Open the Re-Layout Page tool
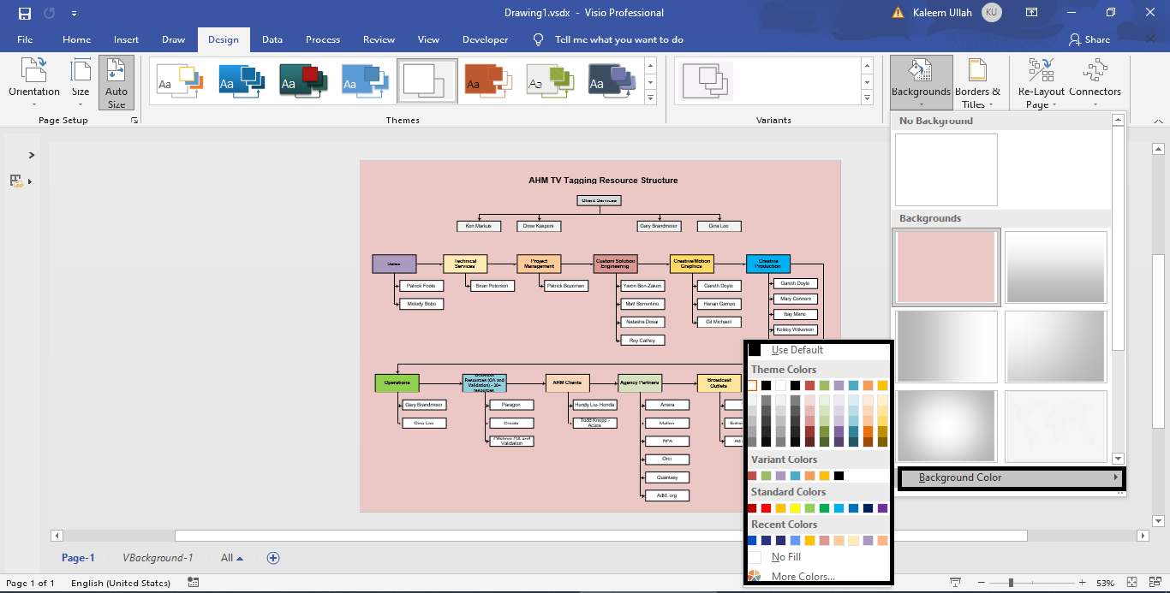1170x593 pixels. [1039, 81]
